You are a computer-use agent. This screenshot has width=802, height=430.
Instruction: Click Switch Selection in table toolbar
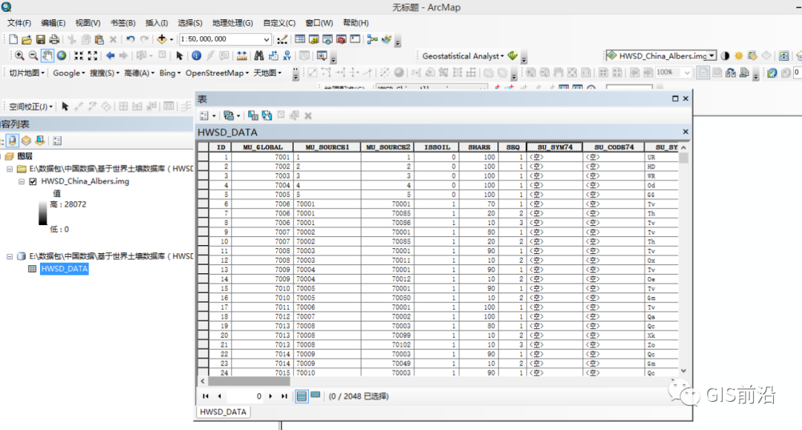tap(267, 116)
